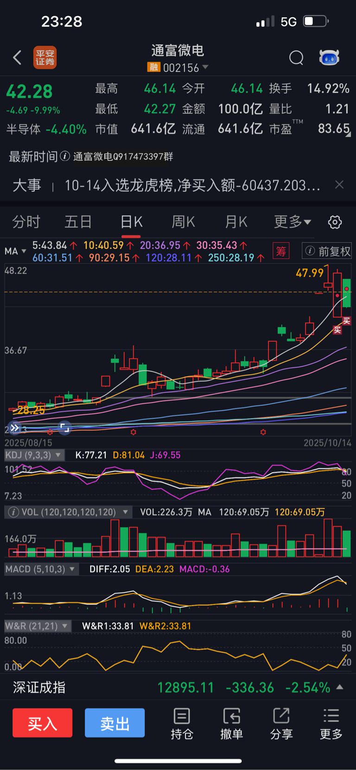Open 撤单 cancel order icon
This screenshot has width=356, height=770.
click(x=231, y=724)
